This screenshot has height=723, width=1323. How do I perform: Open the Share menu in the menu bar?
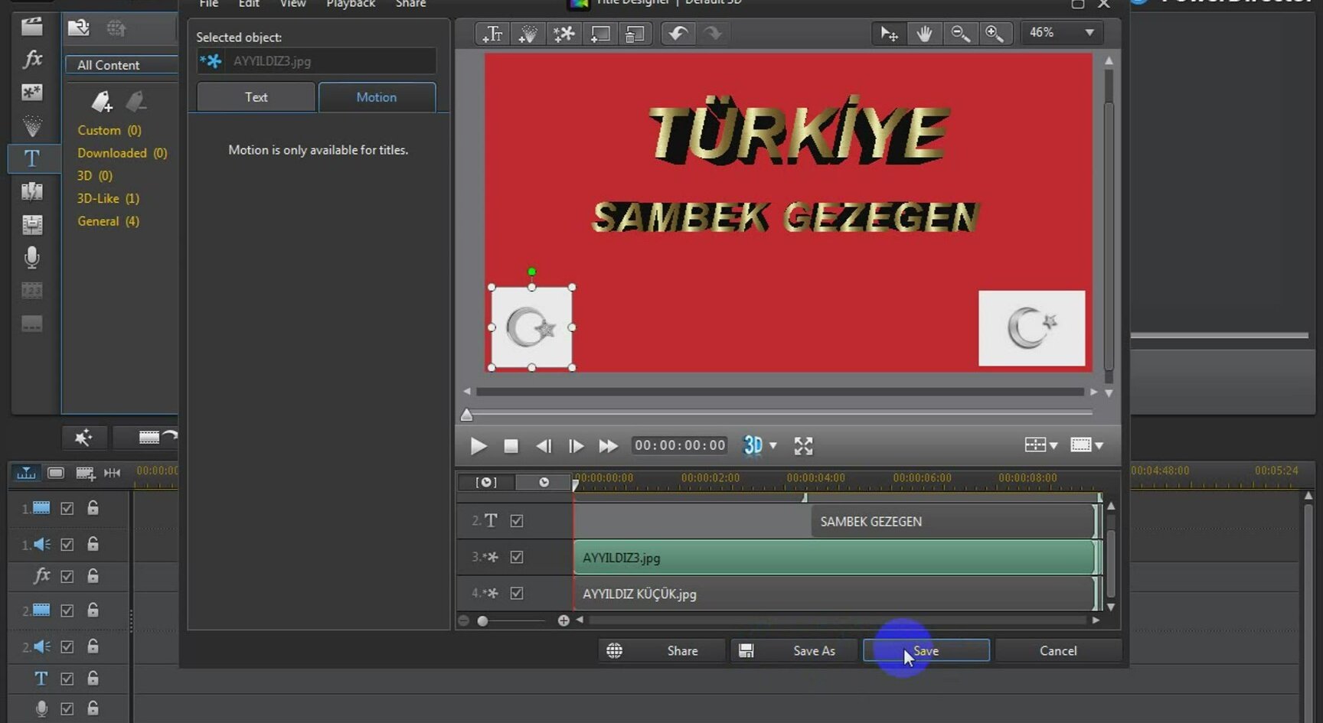click(410, 4)
